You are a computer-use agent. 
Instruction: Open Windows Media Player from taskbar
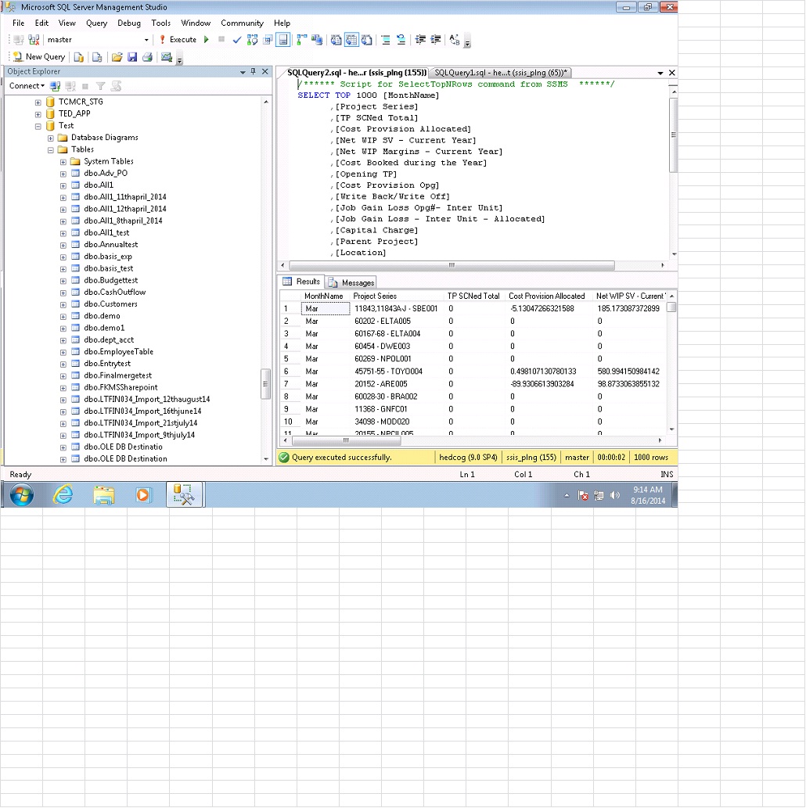point(143,494)
